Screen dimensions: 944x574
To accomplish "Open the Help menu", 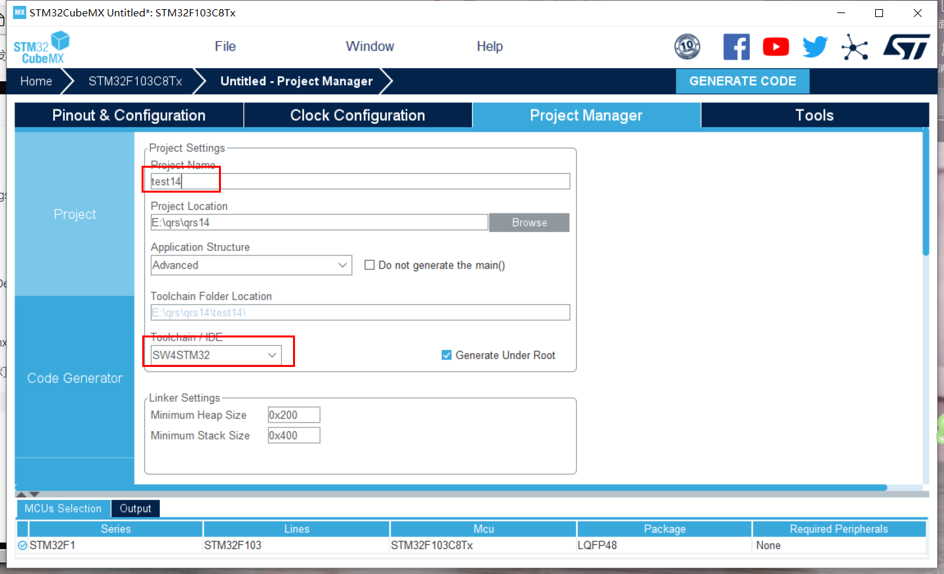I will (490, 47).
